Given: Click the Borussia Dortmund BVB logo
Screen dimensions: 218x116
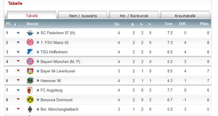Looking at the screenshot, I should (x=30, y=100).
